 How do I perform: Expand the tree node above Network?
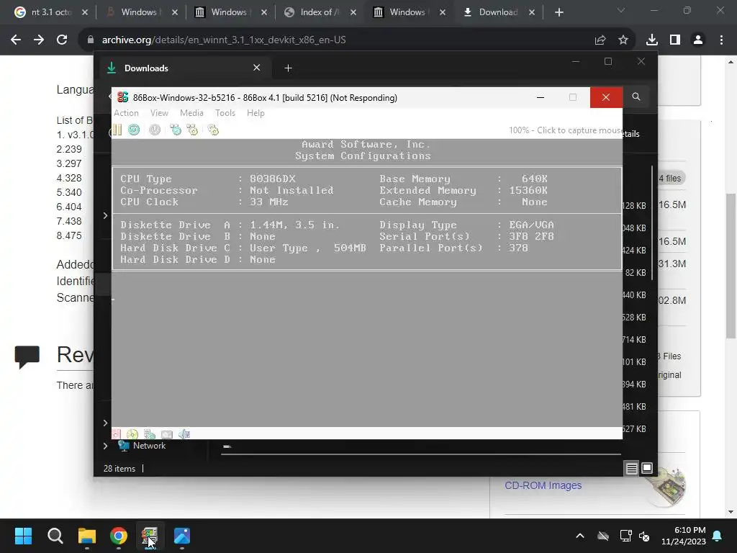[x=105, y=423]
